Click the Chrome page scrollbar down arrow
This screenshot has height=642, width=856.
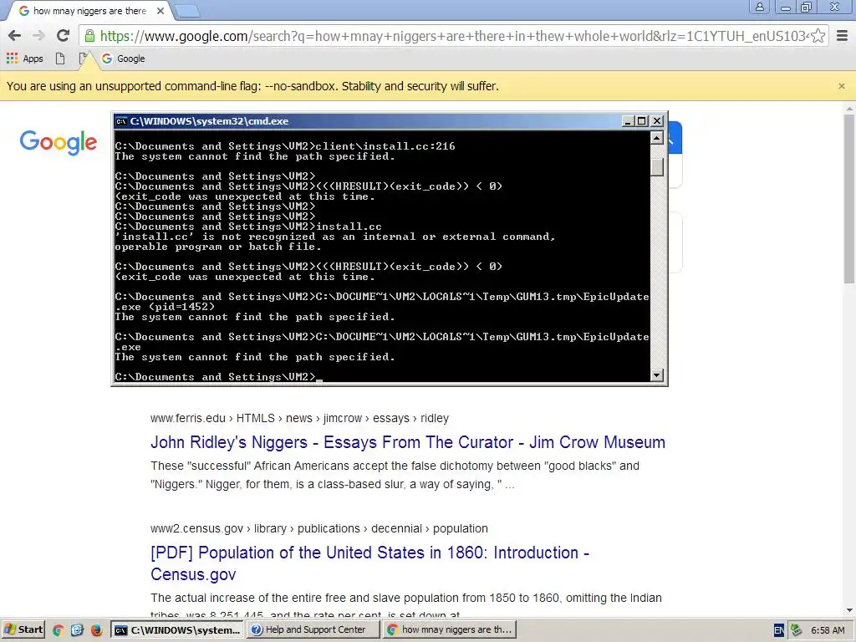(849, 610)
